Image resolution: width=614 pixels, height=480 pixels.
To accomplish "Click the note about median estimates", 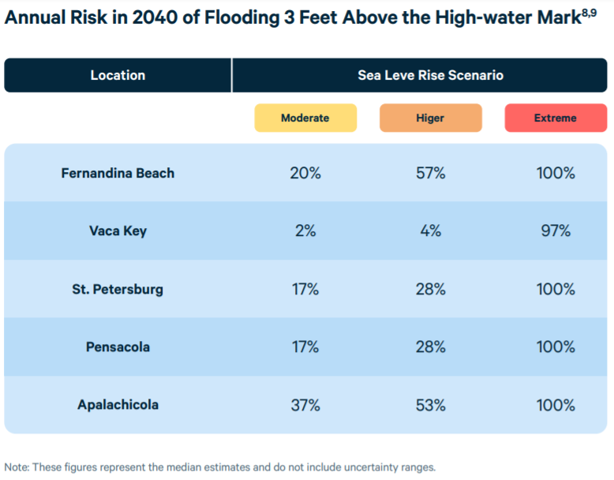I will 220,467.
